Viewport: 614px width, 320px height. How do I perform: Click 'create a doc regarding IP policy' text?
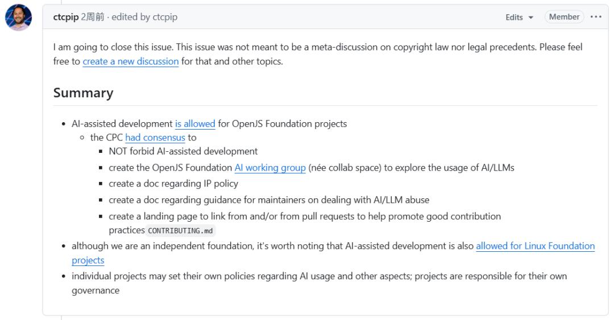173,184
